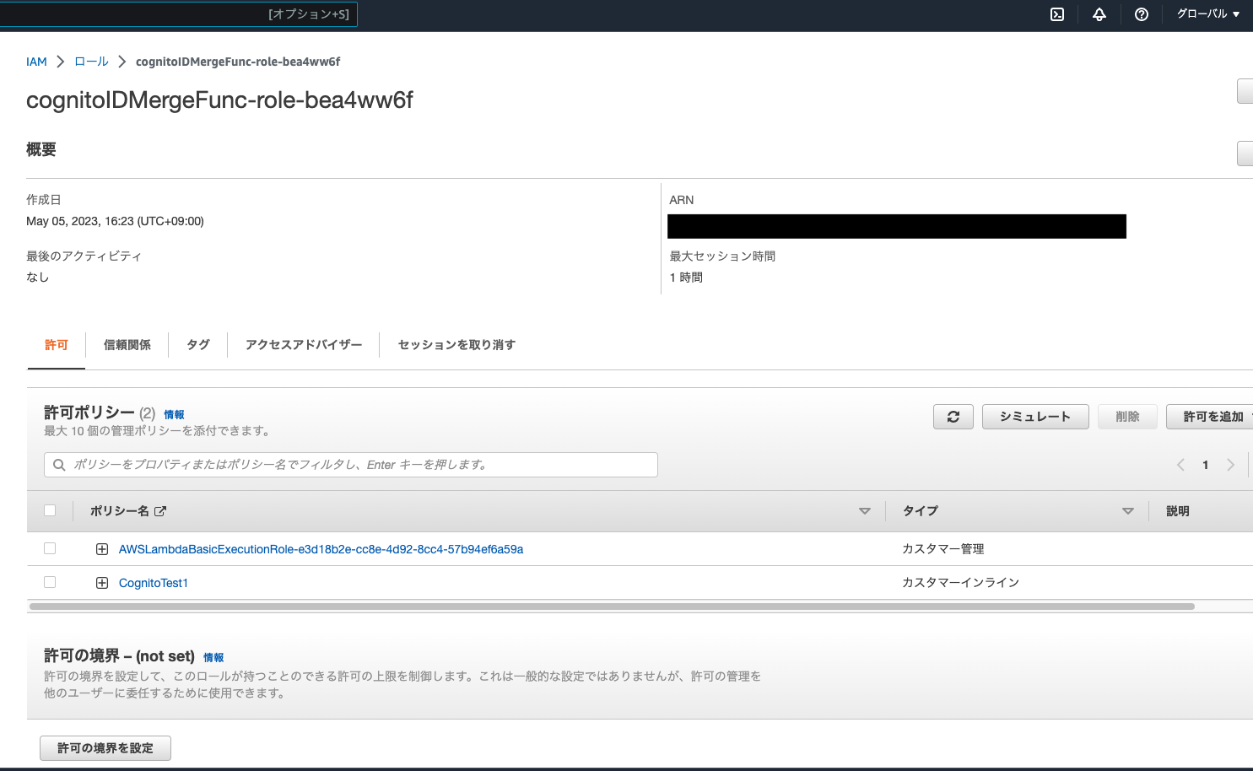The width and height of the screenshot is (1253, 771).
Task: Select the CognitoTest1 policy checkbox
Action: (x=50, y=582)
